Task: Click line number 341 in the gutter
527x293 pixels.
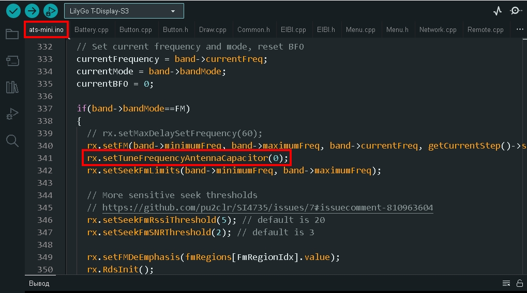Action: pyautogui.click(x=45, y=158)
